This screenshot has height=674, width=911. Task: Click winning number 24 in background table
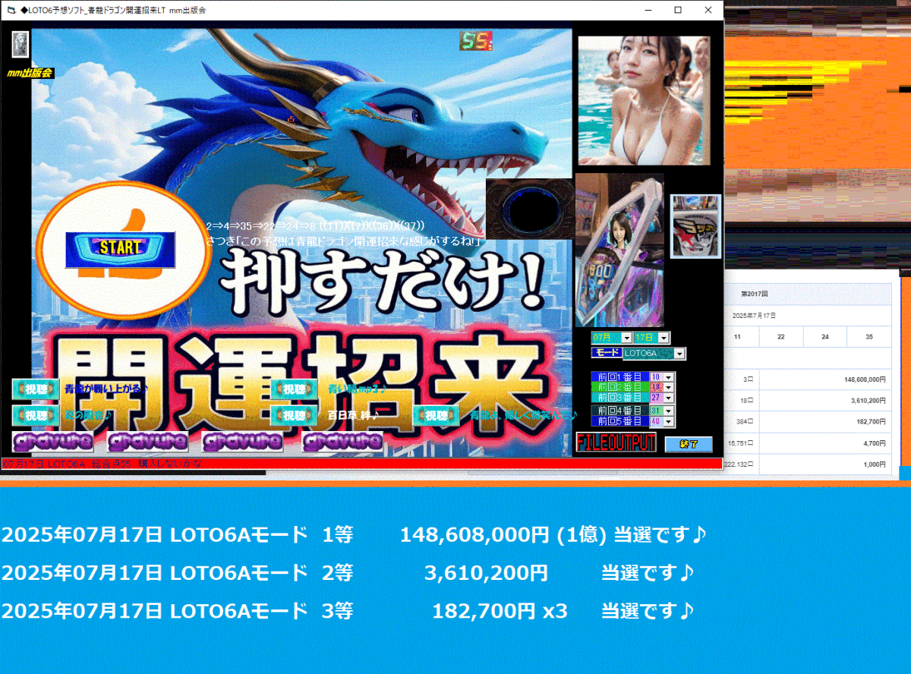pos(825,336)
